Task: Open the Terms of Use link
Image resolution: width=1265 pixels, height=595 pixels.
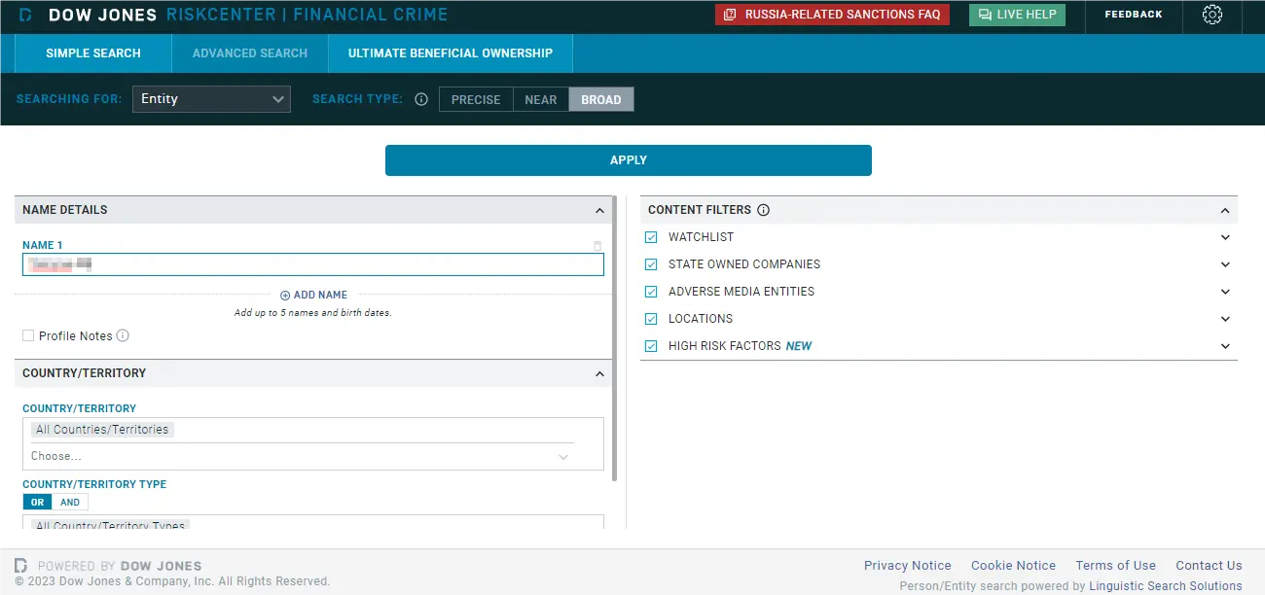Action: coord(1115,566)
